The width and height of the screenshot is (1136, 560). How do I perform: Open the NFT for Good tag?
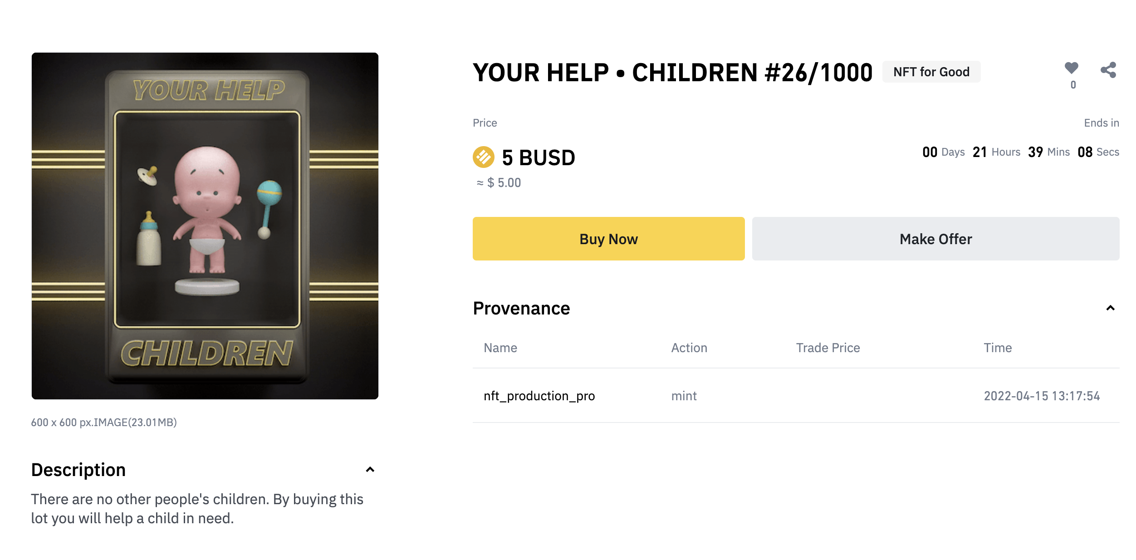pos(931,72)
